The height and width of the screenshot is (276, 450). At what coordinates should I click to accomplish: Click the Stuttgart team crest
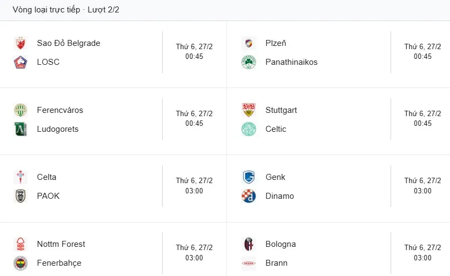pyautogui.click(x=248, y=110)
